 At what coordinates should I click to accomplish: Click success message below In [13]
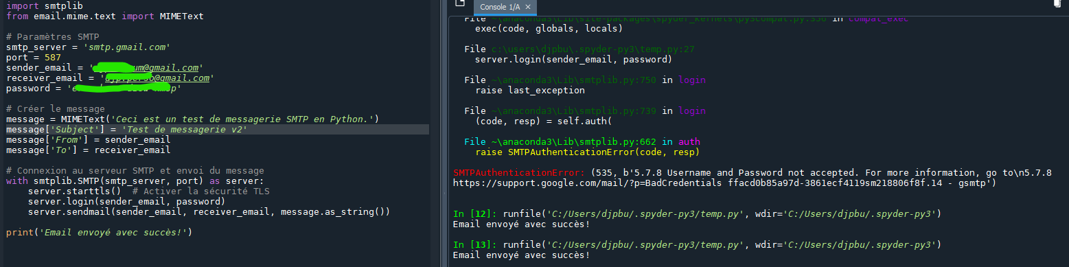point(522,255)
